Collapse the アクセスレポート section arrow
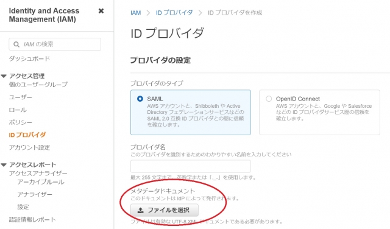This screenshot has width=390, height=229. (x=4, y=165)
